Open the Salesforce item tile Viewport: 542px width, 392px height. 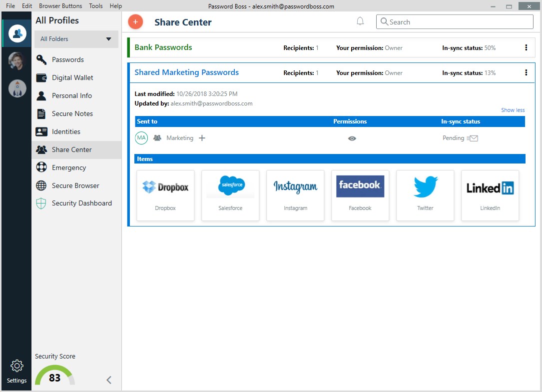pyautogui.click(x=230, y=195)
